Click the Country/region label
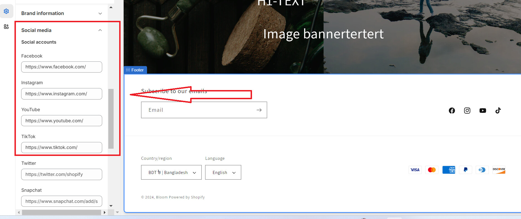The image size is (521, 219). click(x=156, y=158)
